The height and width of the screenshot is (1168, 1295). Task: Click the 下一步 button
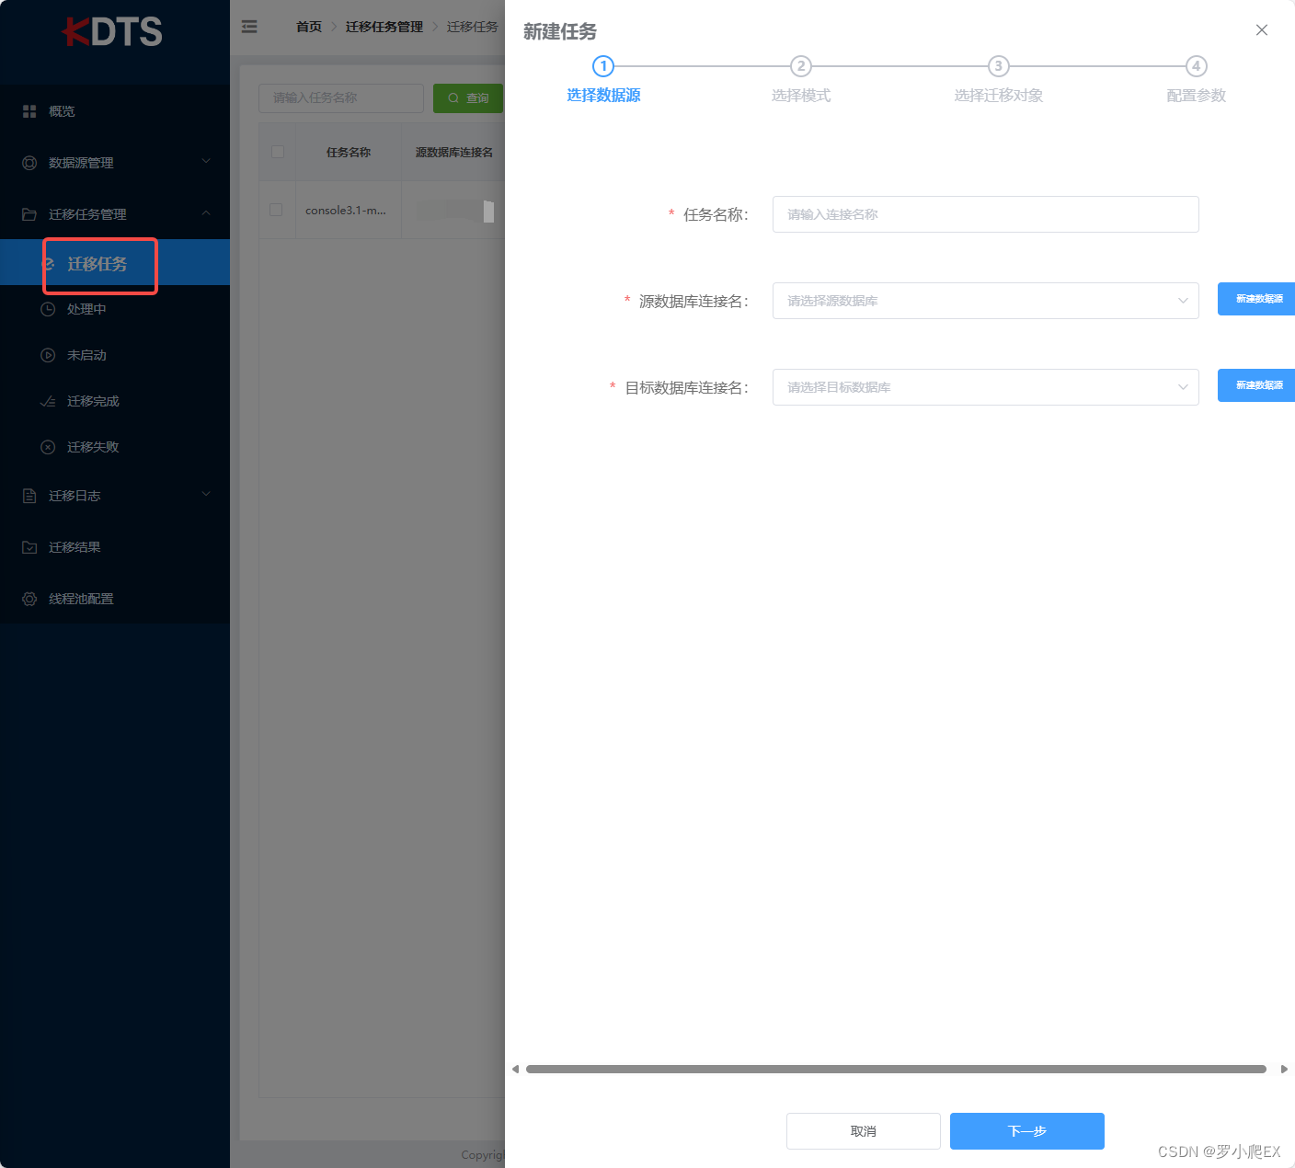click(1027, 1131)
